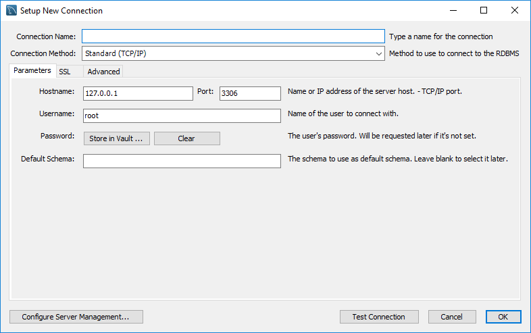Confirm the connection with OK
531x333 pixels.
pos(503,317)
